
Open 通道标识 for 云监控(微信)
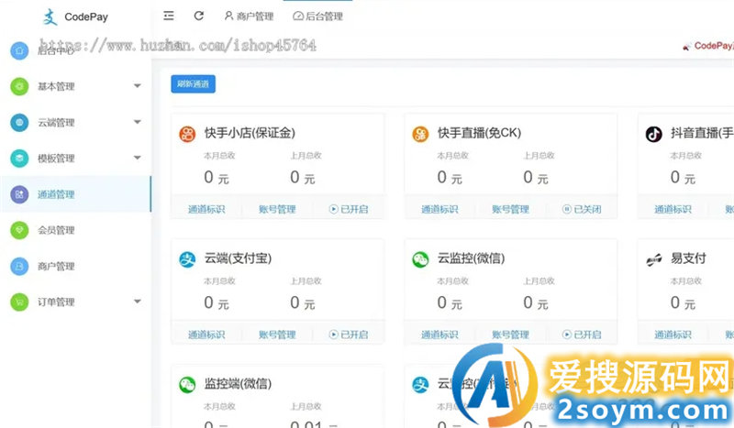439,335
